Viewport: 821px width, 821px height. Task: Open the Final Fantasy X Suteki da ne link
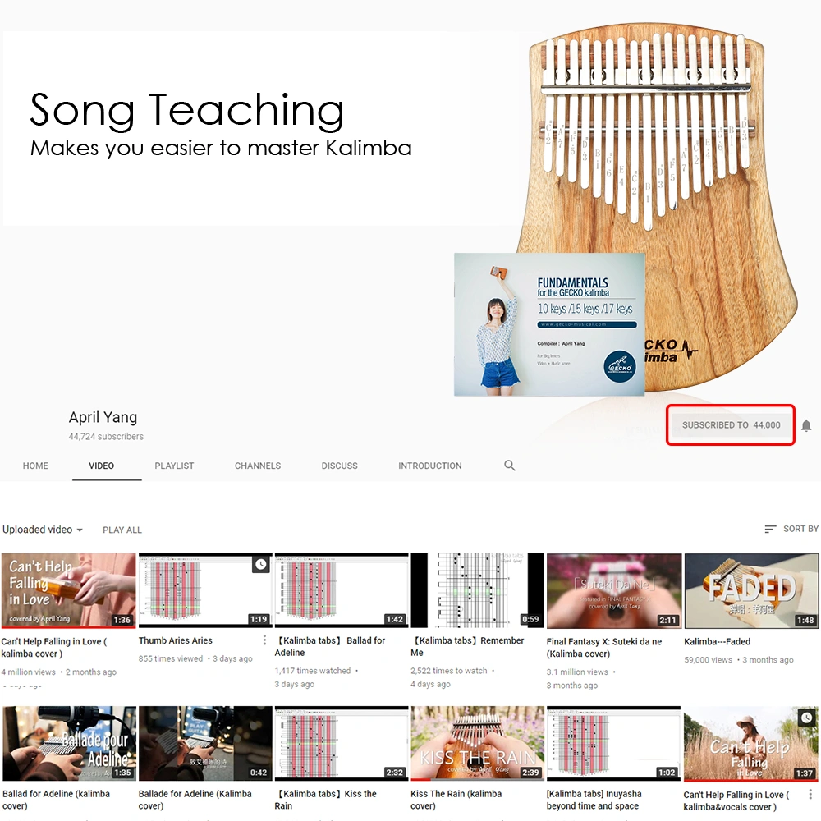tap(604, 648)
